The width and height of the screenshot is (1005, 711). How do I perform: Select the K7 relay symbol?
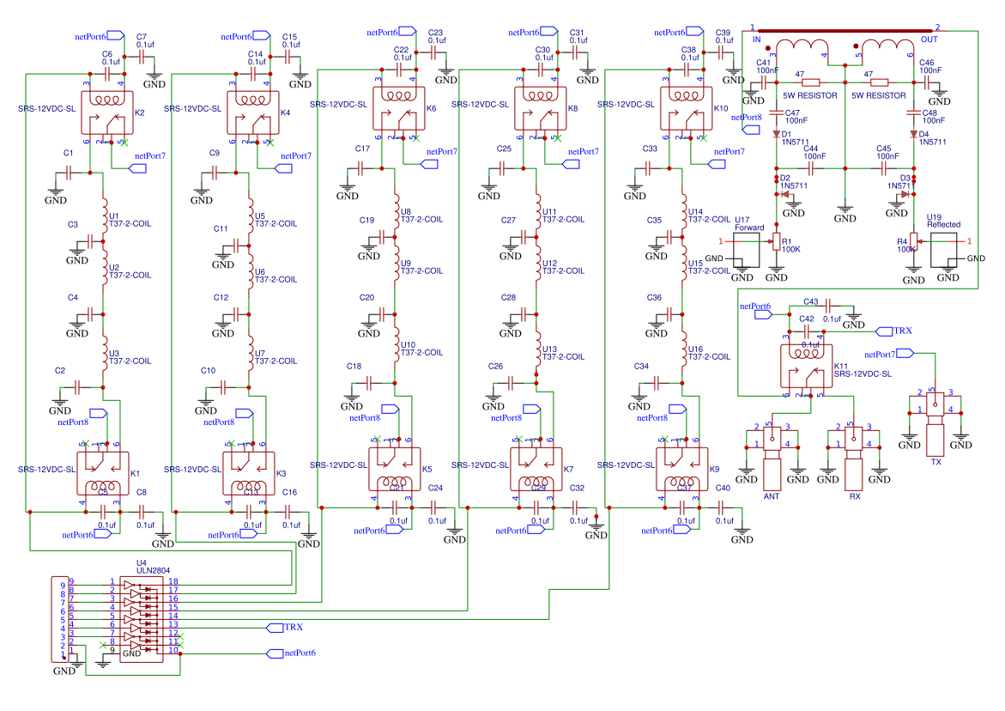pyautogui.click(x=536, y=469)
